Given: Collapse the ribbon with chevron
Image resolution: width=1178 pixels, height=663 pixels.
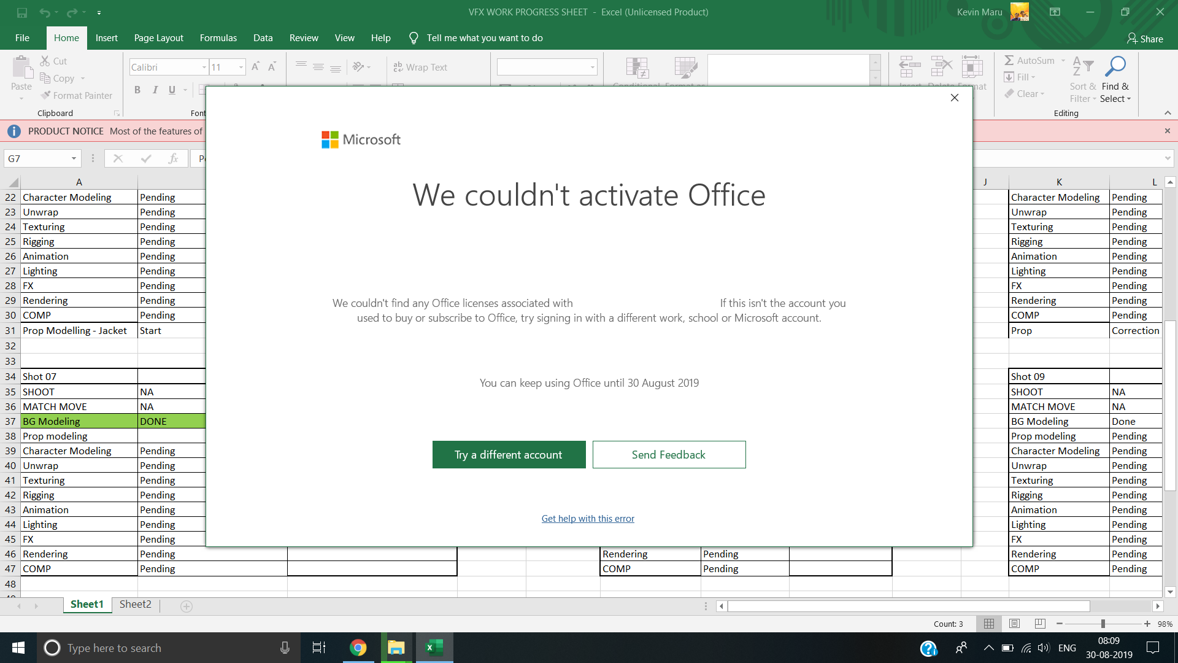Looking at the screenshot, I should (x=1168, y=113).
